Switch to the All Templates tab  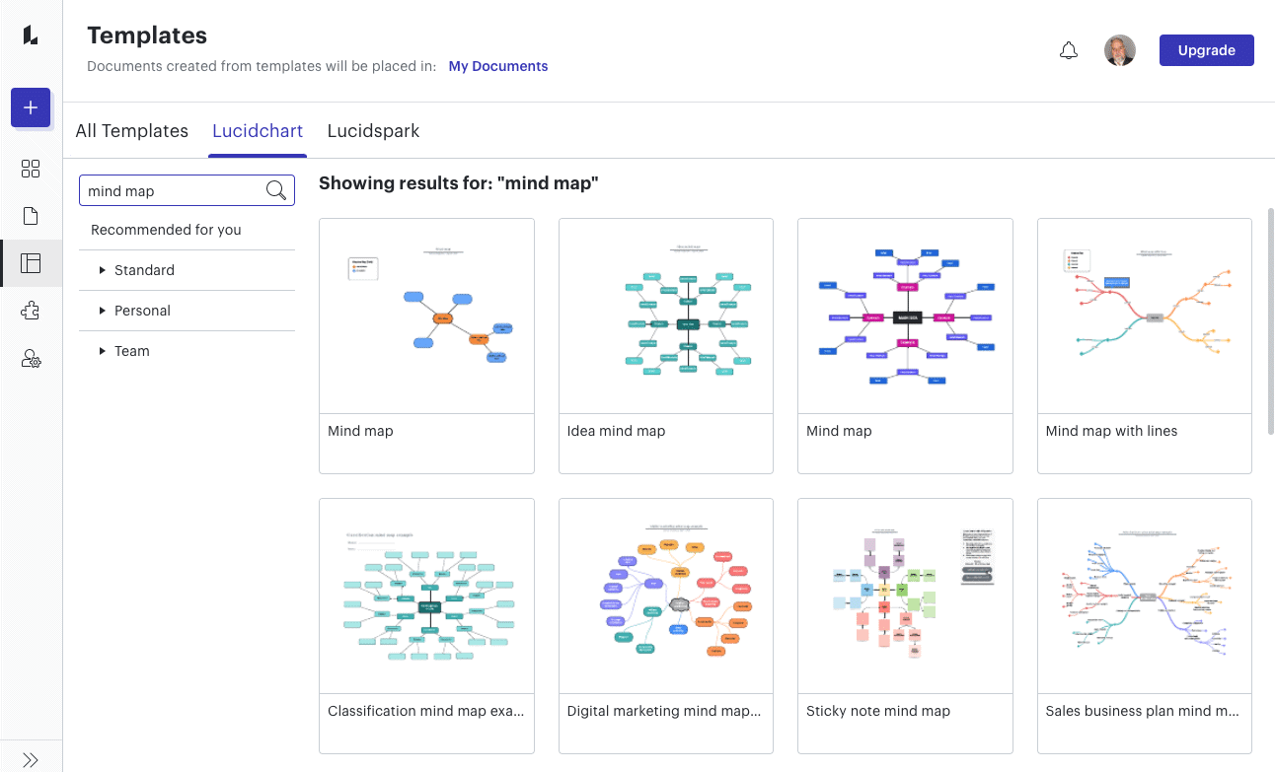pyautogui.click(x=131, y=130)
